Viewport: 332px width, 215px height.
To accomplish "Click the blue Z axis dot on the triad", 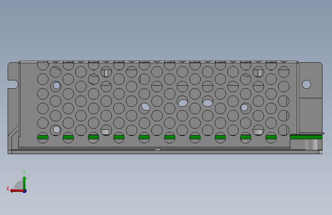I will pyautogui.click(x=25, y=191).
